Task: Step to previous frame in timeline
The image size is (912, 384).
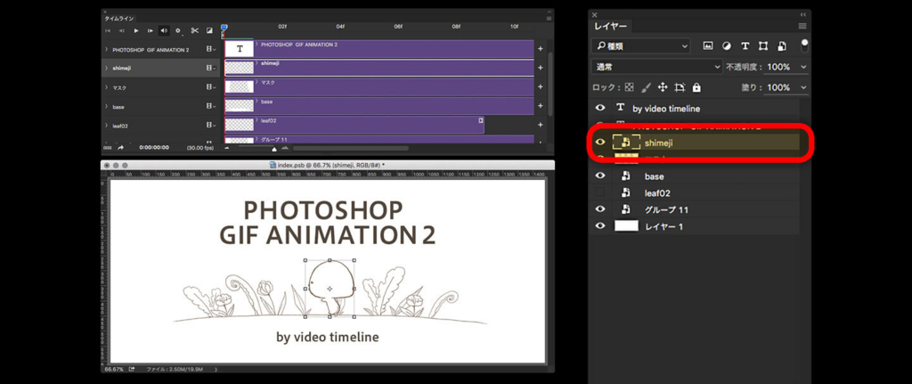Action: coord(121,30)
